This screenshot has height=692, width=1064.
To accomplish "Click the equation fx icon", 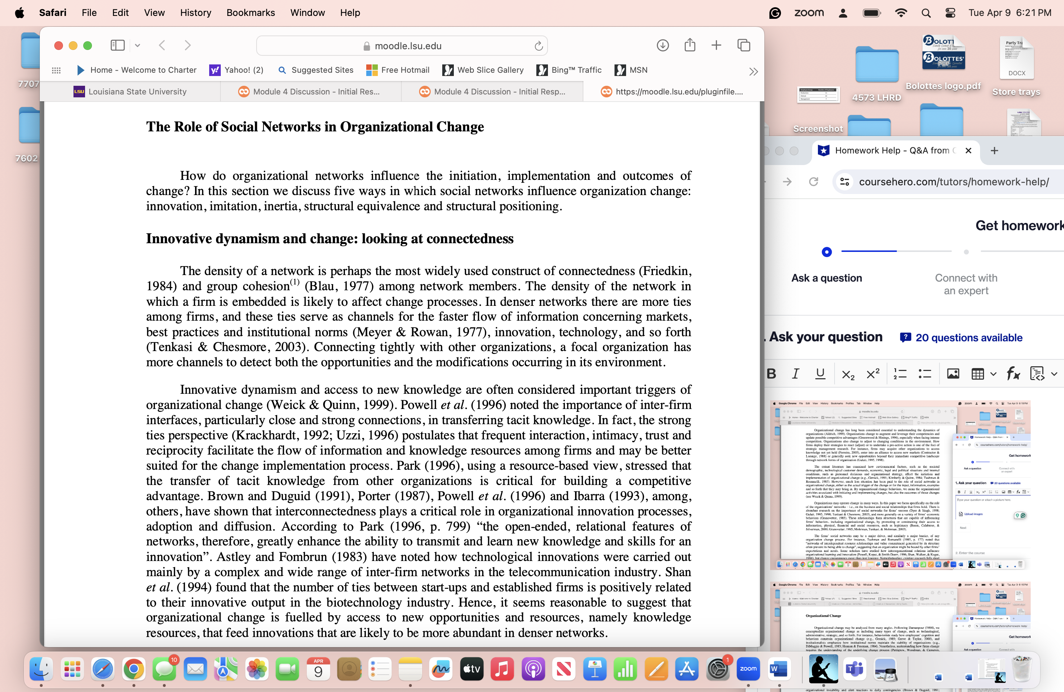I will [x=1013, y=374].
